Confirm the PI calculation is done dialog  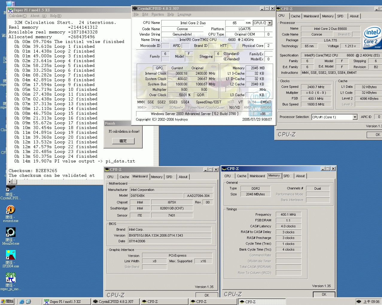(123, 141)
